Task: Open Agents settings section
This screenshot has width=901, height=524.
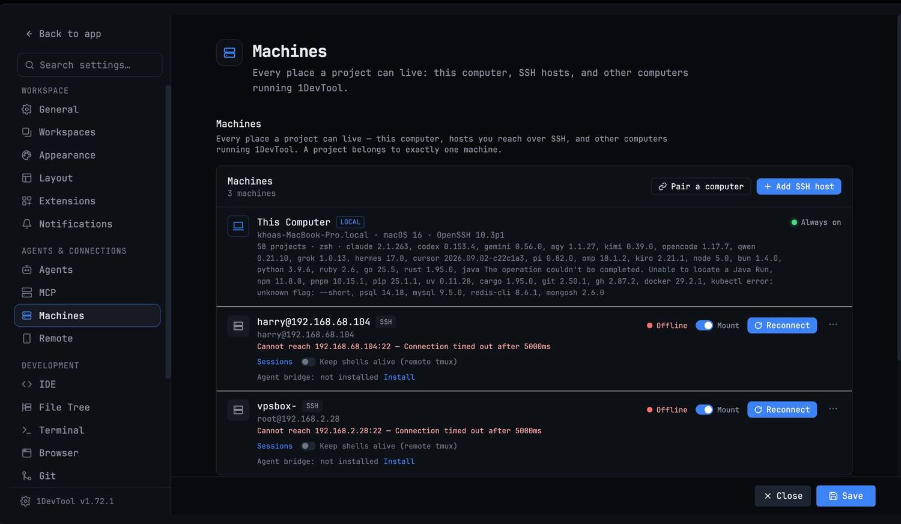Action: coord(87,270)
